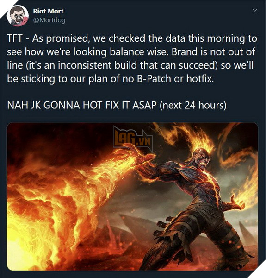
Task: Click the "(next 24 hours)" text
Action: [x=193, y=105]
